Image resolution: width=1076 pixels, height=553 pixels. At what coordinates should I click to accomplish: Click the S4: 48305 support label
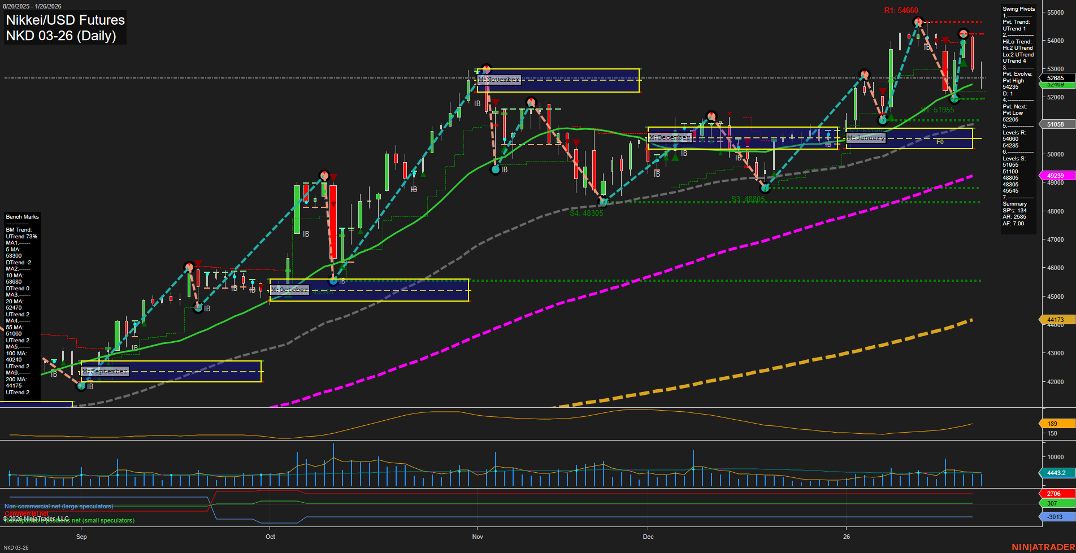(587, 213)
